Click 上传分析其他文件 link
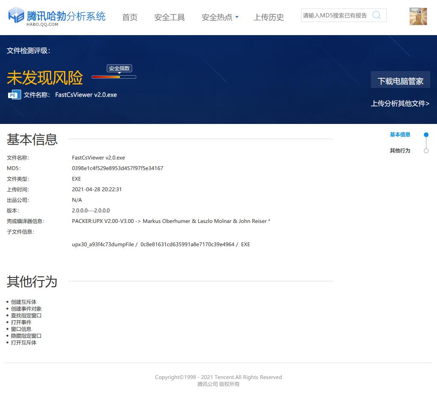Viewport: 437px width, 393px height. click(400, 104)
